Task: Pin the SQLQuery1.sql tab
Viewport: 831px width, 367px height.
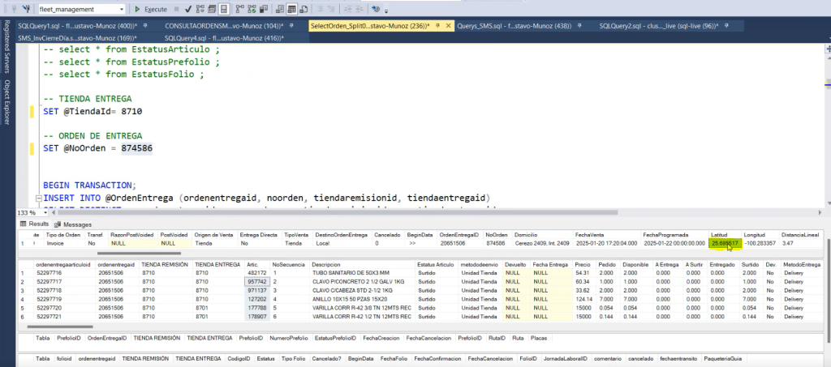Action: point(144,25)
